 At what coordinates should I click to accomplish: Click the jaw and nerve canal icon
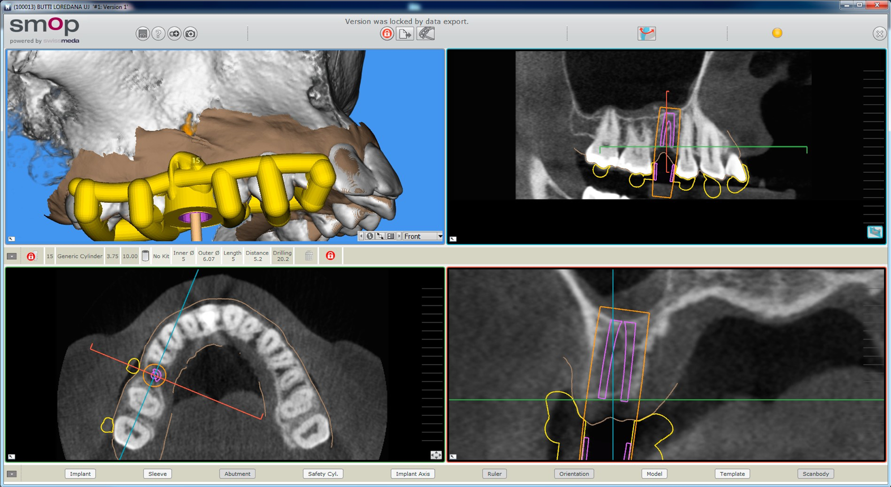pos(646,34)
